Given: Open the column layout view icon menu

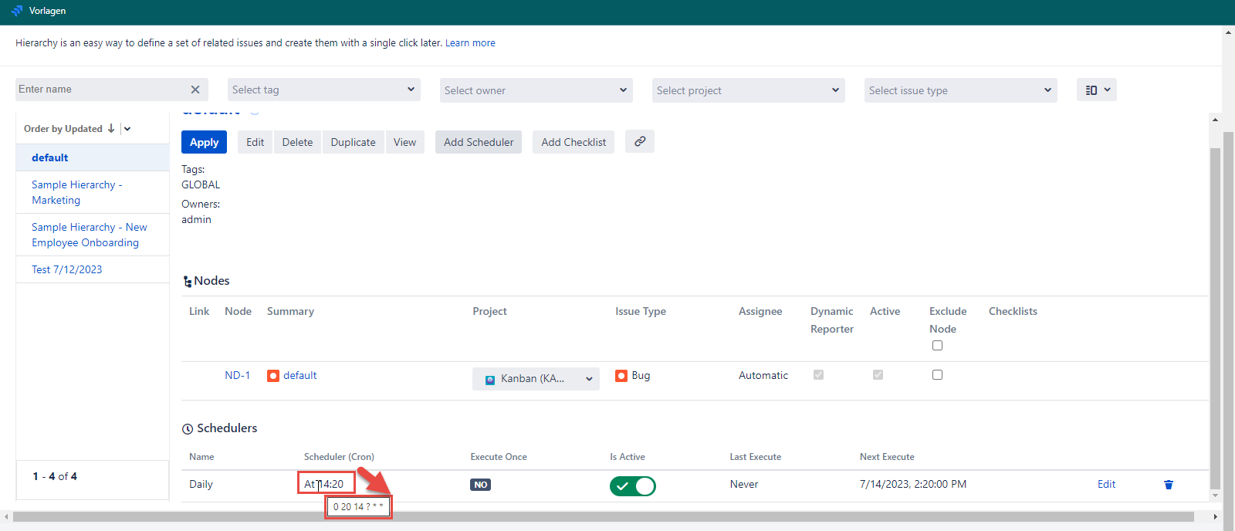Looking at the screenshot, I should click(1096, 90).
